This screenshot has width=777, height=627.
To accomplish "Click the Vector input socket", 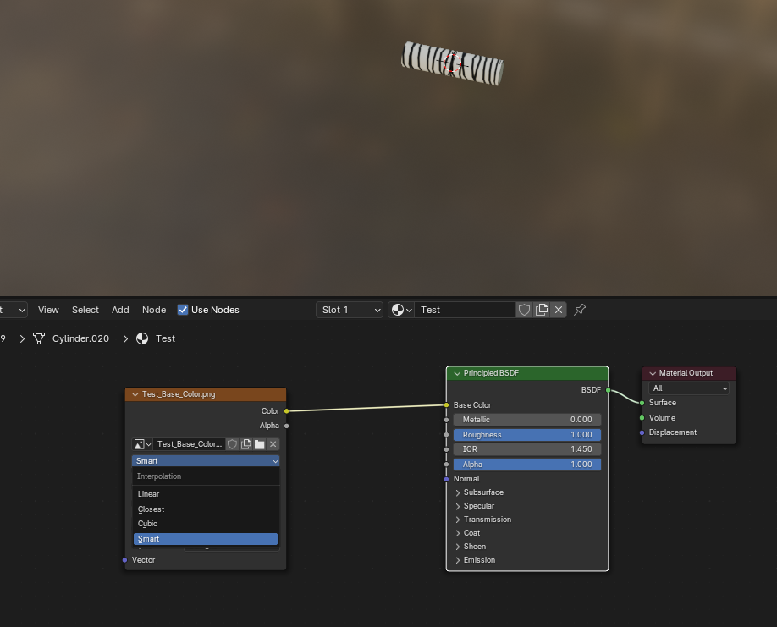I will pyautogui.click(x=125, y=560).
